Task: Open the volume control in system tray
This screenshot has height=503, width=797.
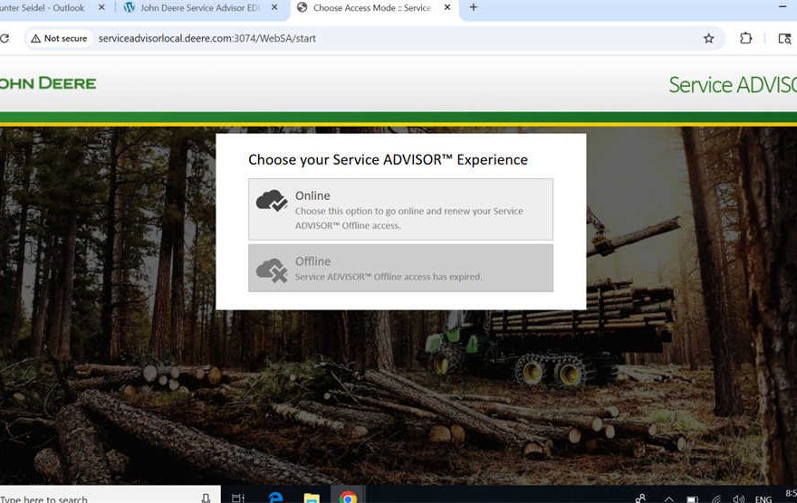Action: pyautogui.click(x=738, y=499)
